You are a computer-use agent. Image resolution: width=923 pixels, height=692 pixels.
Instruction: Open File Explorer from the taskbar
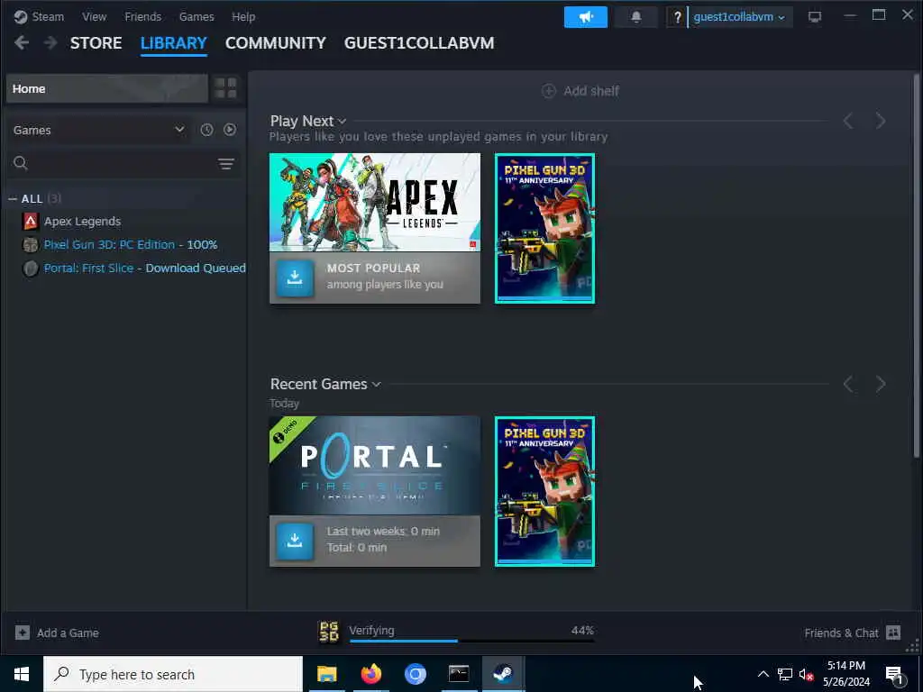pos(326,674)
